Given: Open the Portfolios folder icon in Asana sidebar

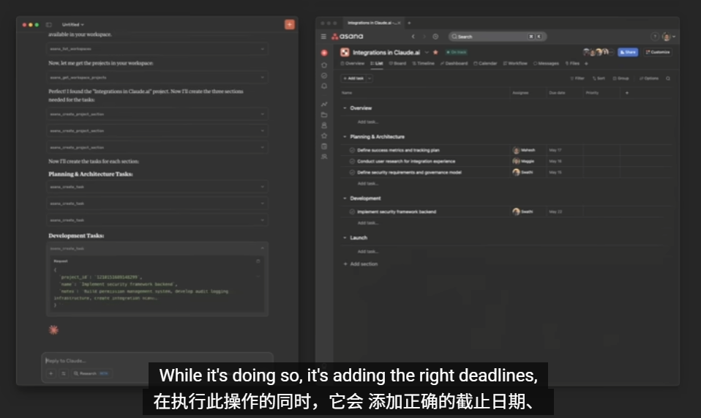Looking at the screenshot, I should coord(324,115).
